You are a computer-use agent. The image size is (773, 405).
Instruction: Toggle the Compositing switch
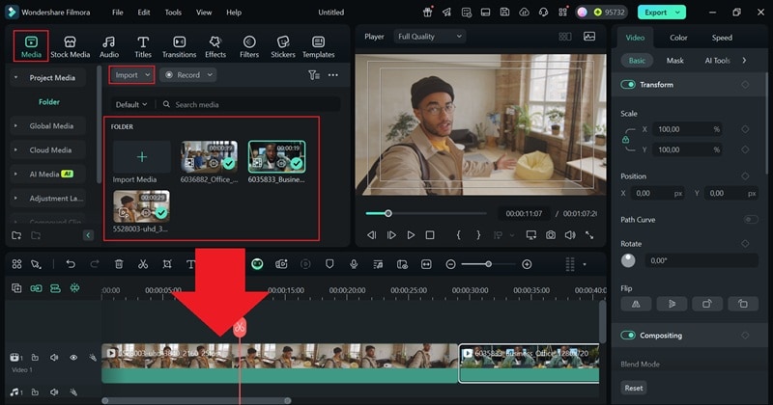coord(628,336)
